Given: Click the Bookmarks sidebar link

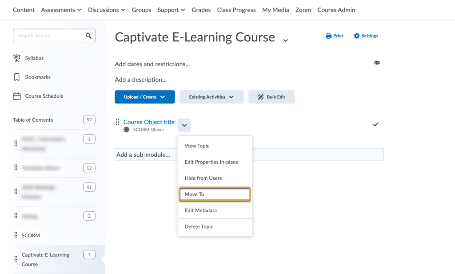Looking at the screenshot, I should coord(38,77).
